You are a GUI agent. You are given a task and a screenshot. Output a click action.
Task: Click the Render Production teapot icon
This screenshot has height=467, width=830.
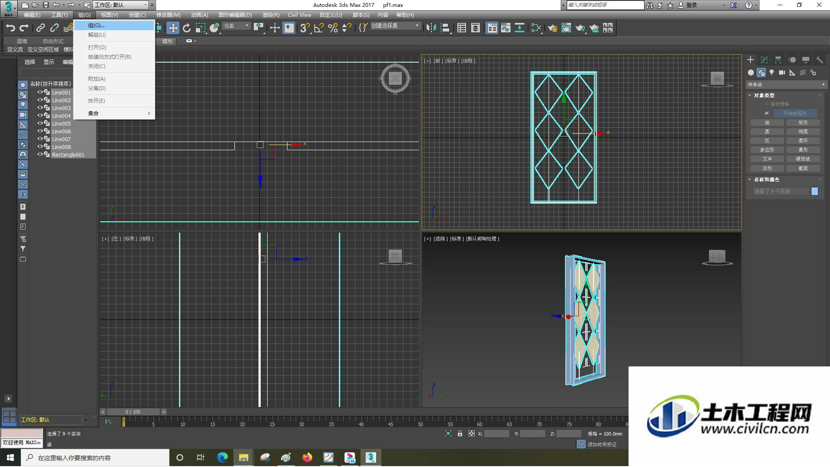[x=580, y=28]
